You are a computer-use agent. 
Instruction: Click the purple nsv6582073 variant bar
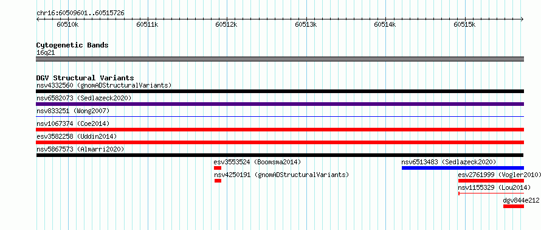click(280, 104)
